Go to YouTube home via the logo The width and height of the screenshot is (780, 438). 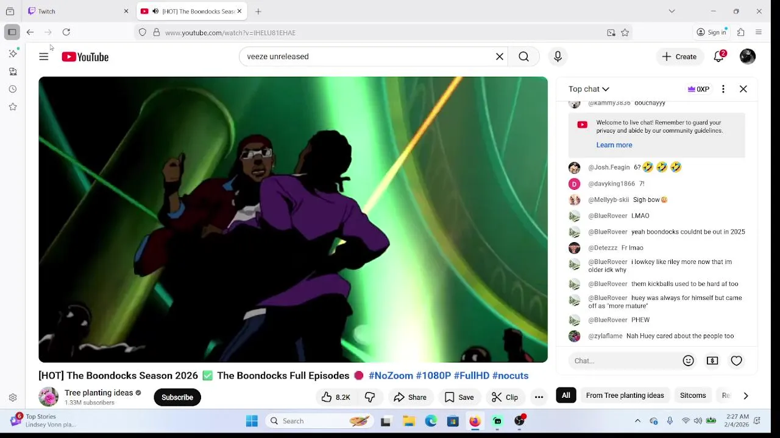(85, 57)
